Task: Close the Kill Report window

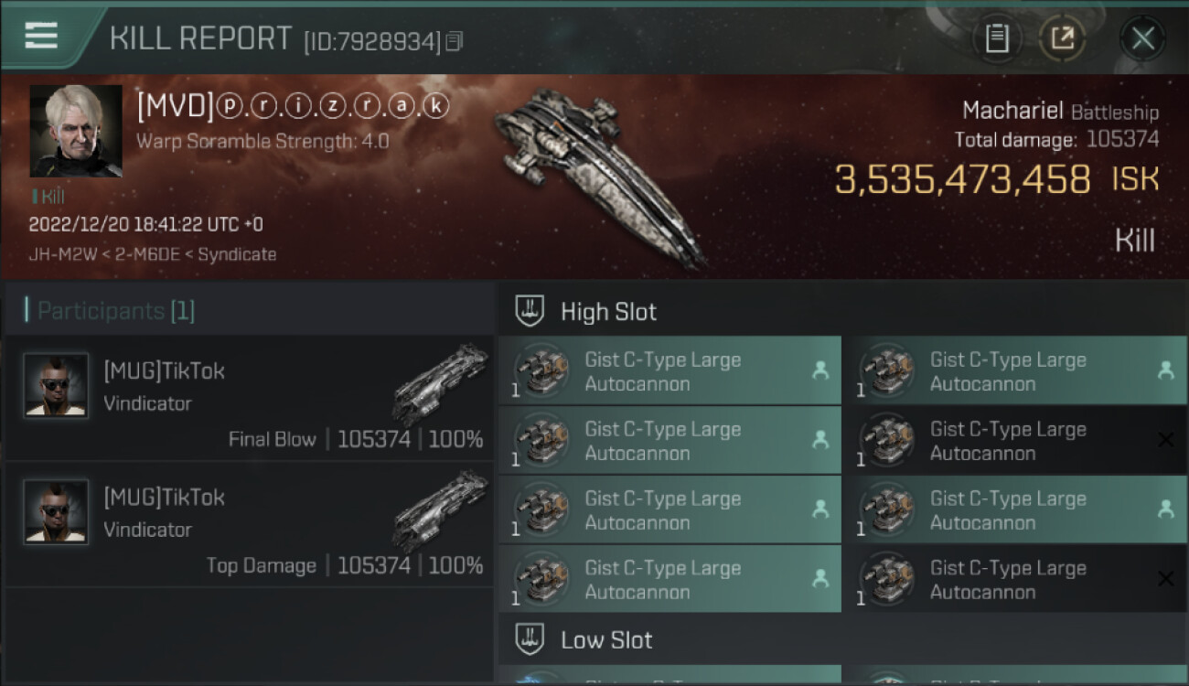Action: [x=1142, y=38]
